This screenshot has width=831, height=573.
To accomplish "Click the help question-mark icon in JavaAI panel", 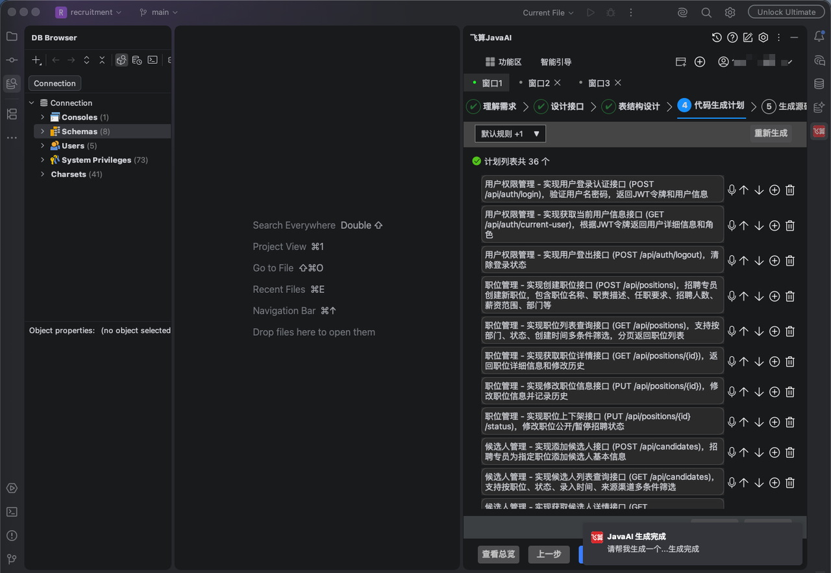I will 732,38.
